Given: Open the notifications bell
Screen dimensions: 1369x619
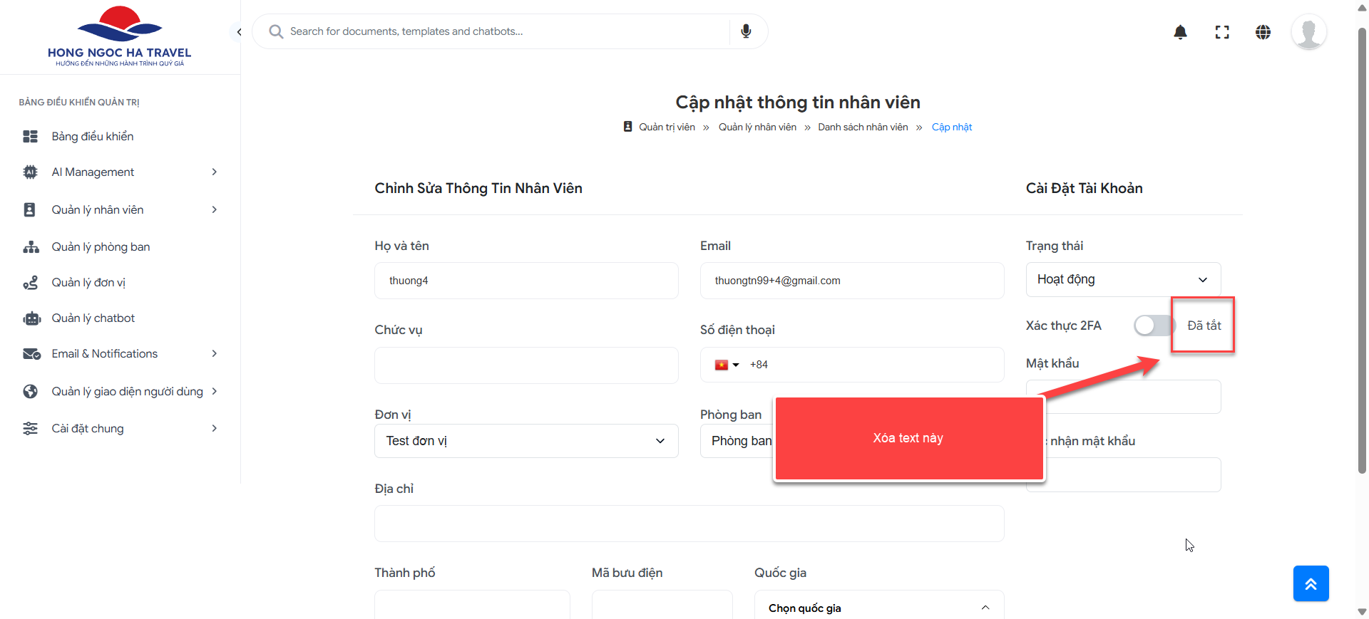Looking at the screenshot, I should 1180,32.
